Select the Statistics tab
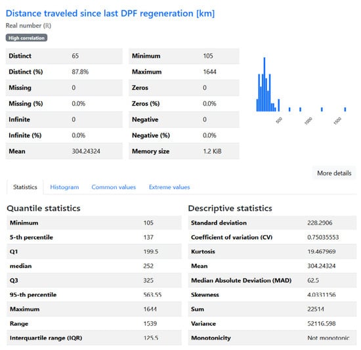361x350 pixels. [x=25, y=187]
